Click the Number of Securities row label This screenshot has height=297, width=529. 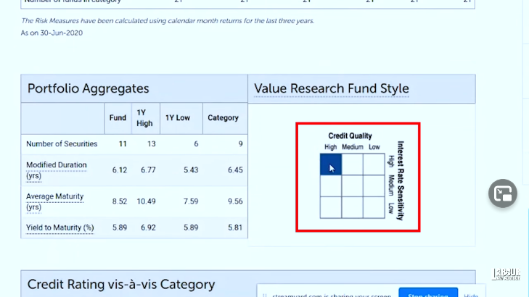tap(62, 143)
